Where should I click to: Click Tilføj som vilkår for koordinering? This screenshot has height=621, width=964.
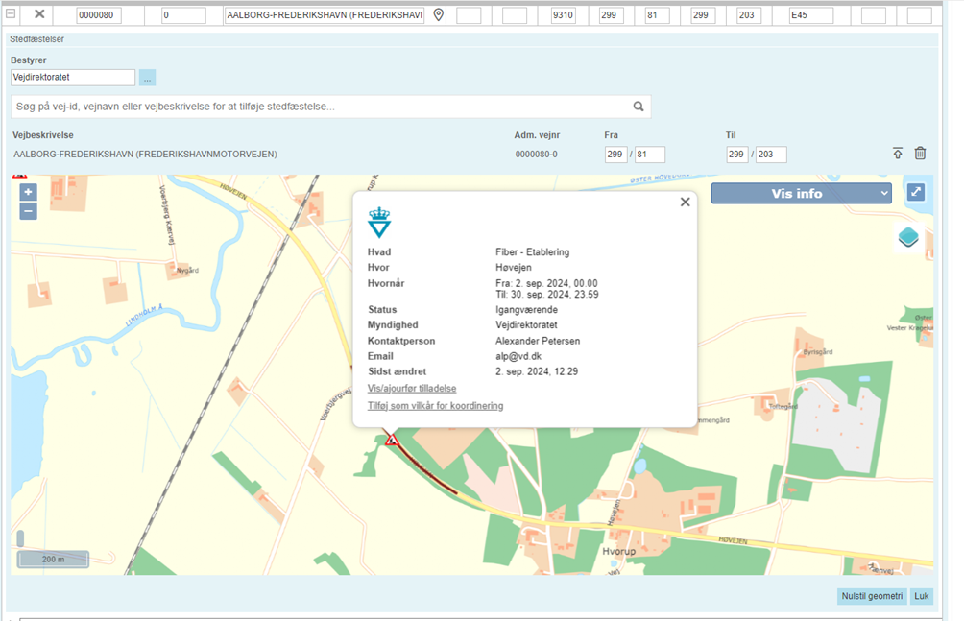coord(435,406)
